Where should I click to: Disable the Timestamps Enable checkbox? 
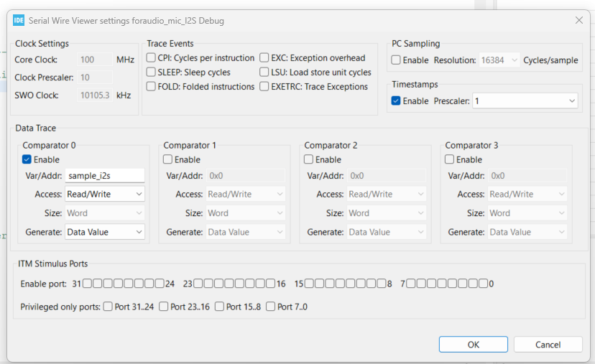tap(396, 101)
